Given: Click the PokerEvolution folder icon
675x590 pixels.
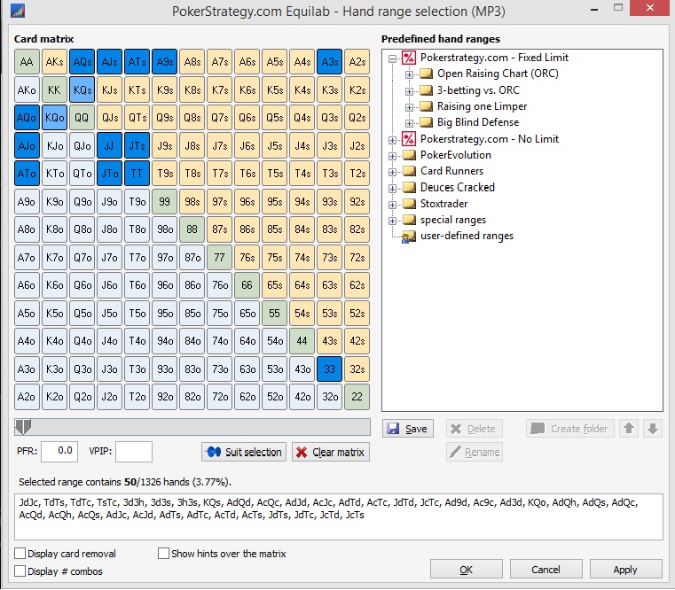Looking at the screenshot, I should tap(409, 155).
